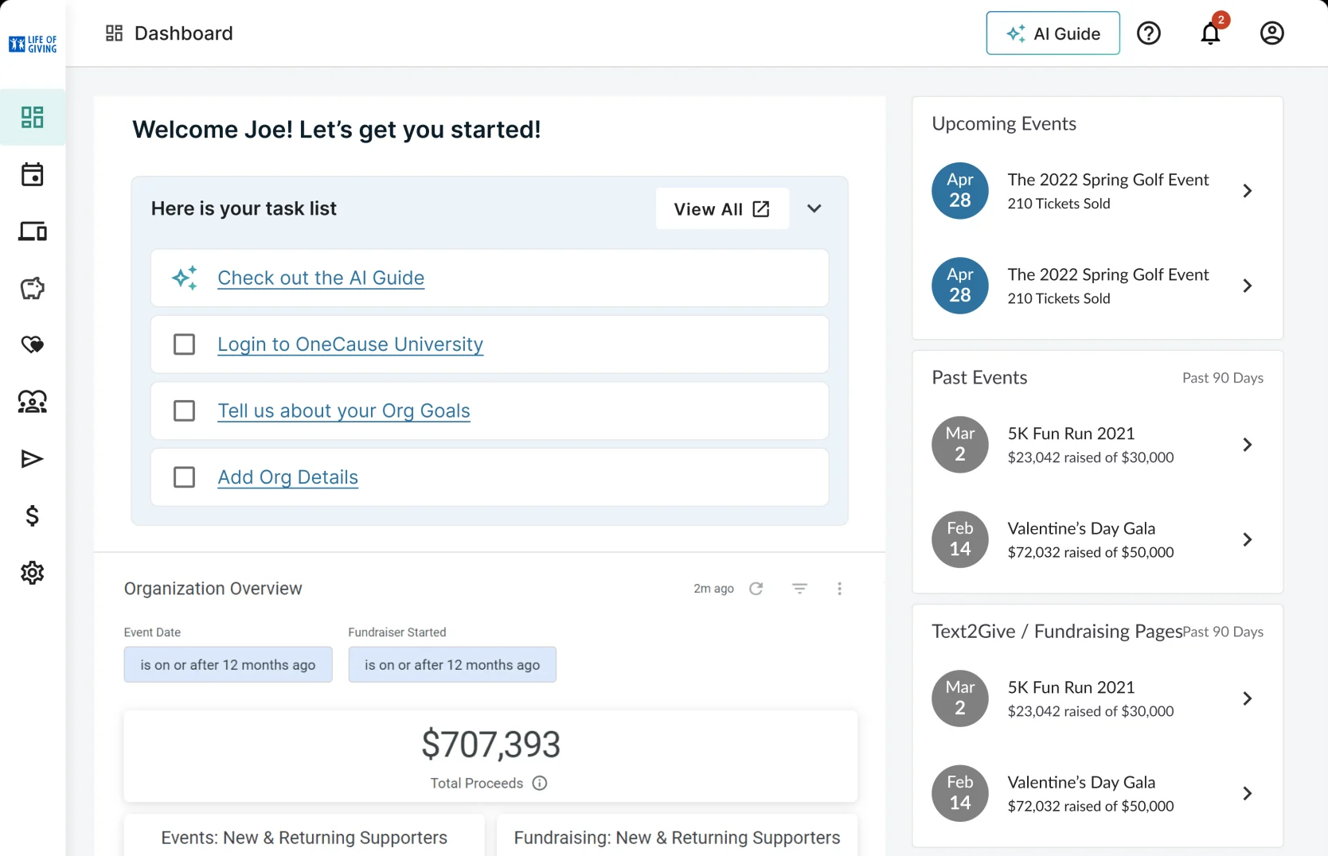Expand 5K Fun Run under Text2Give section

point(1248,698)
